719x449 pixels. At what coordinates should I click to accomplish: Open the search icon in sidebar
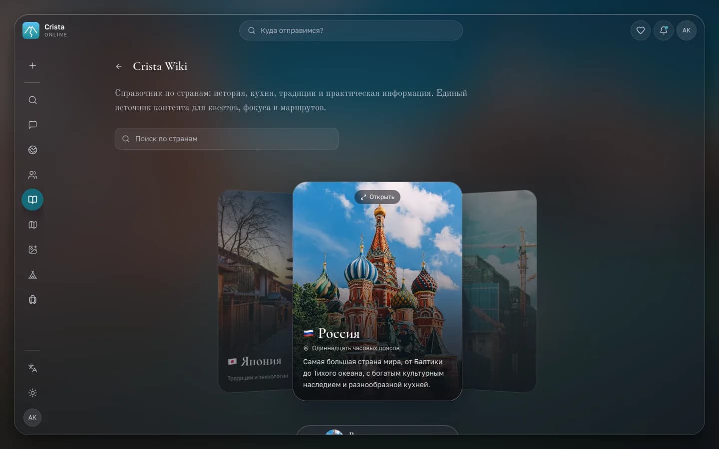(32, 100)
